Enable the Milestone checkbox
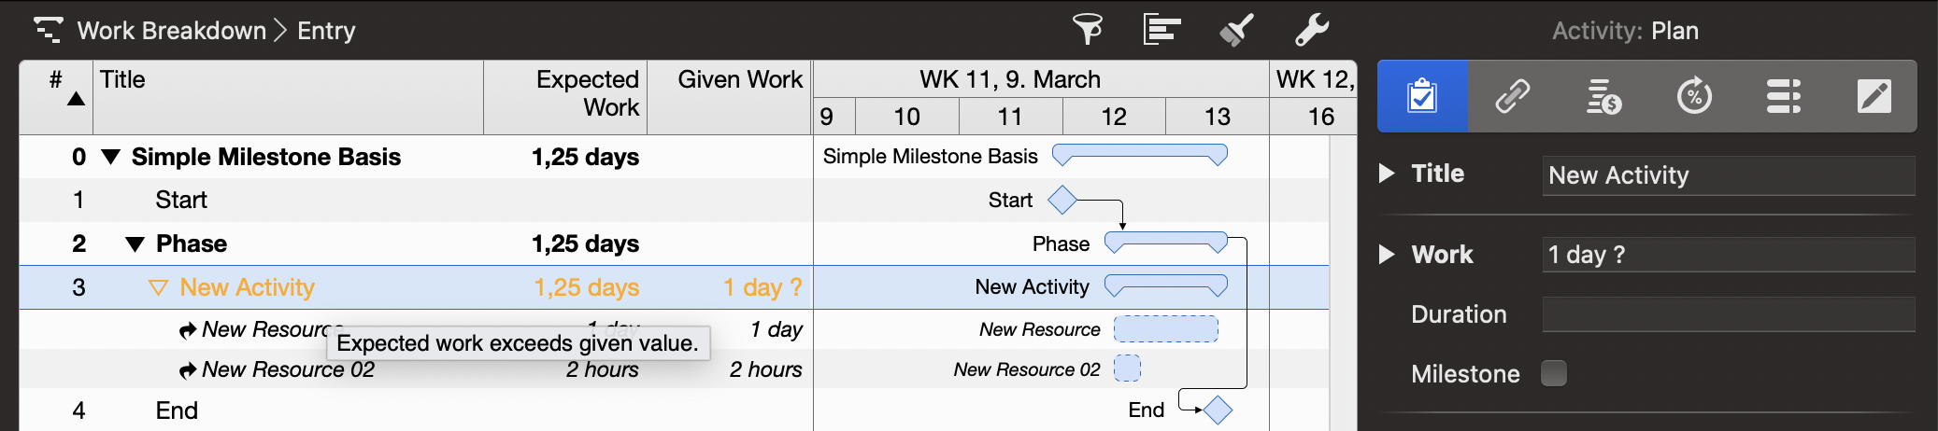1938x431 pixels. tap(1554, 373)
